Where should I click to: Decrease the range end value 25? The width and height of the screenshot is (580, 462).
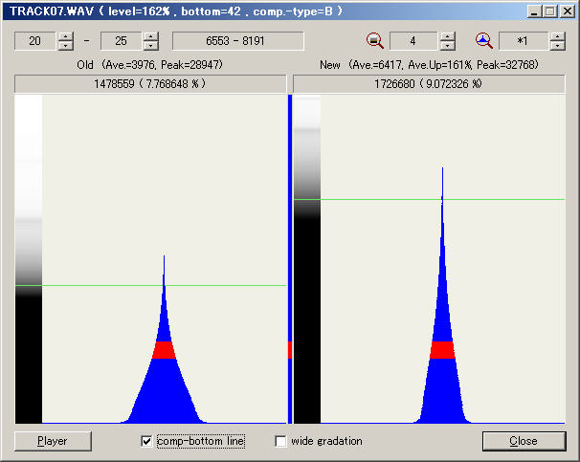151,46
